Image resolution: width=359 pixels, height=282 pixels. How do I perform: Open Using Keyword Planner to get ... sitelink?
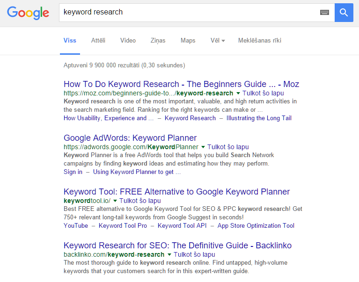137,172
